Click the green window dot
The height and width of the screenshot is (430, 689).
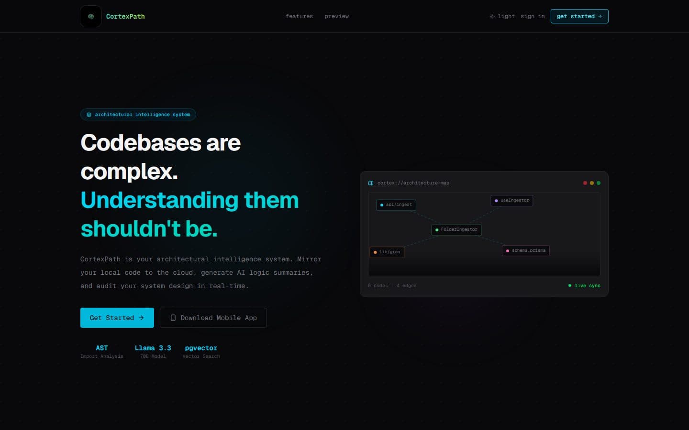[x=599, y=183]
